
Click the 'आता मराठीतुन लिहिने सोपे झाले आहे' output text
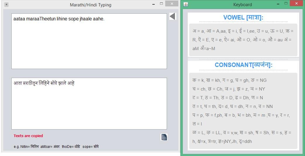click(x=44, y=83)
